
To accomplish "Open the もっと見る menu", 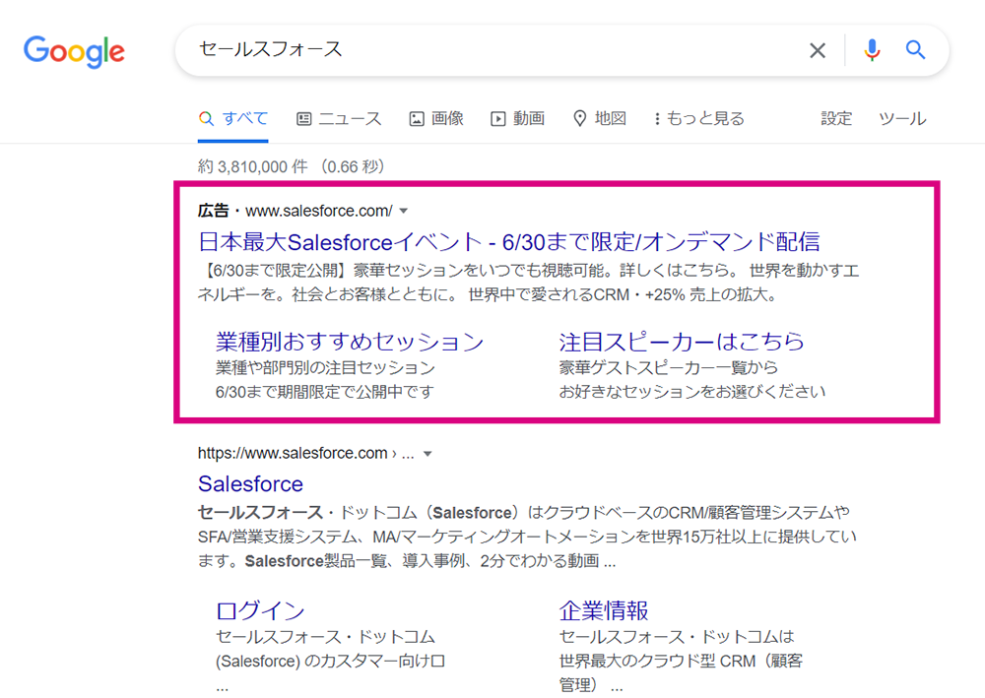I will tap(699, 119).
